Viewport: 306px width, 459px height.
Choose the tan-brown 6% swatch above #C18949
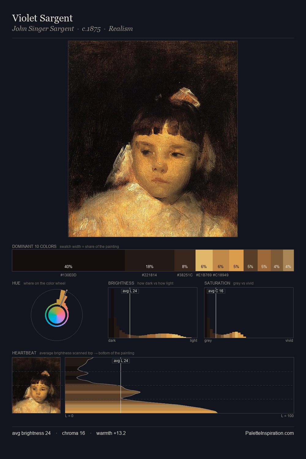[221, 260]
